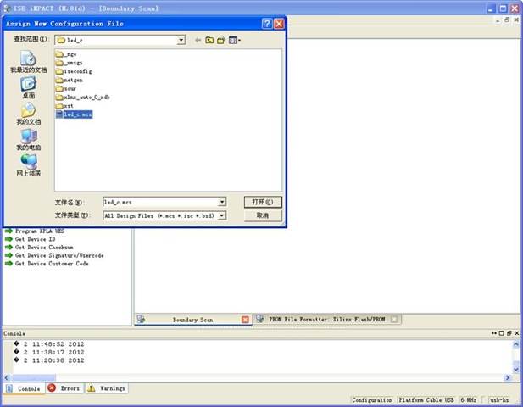Open Network Places from the places bar

coord(28,164)
